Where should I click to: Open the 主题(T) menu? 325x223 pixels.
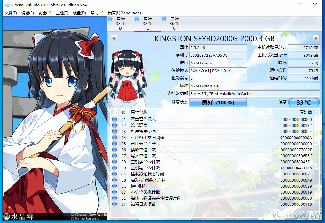(62, 13)
